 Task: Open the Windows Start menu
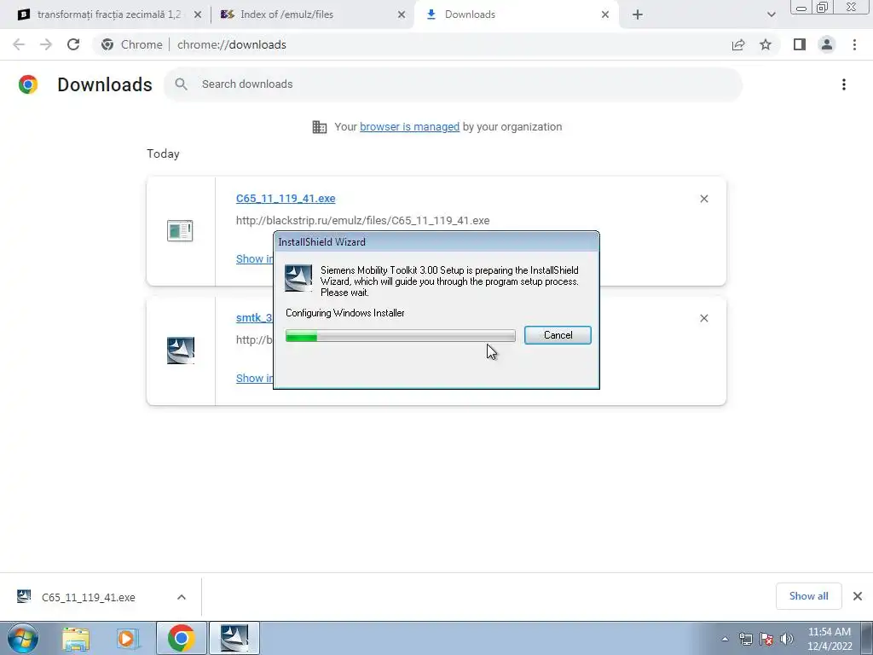pos(23,638)
